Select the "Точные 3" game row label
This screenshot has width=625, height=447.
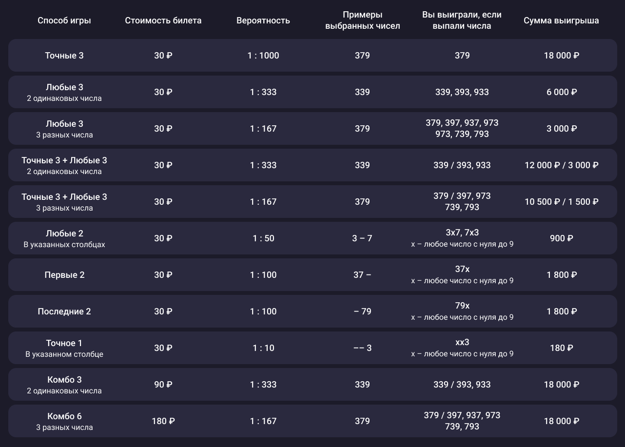64,56
